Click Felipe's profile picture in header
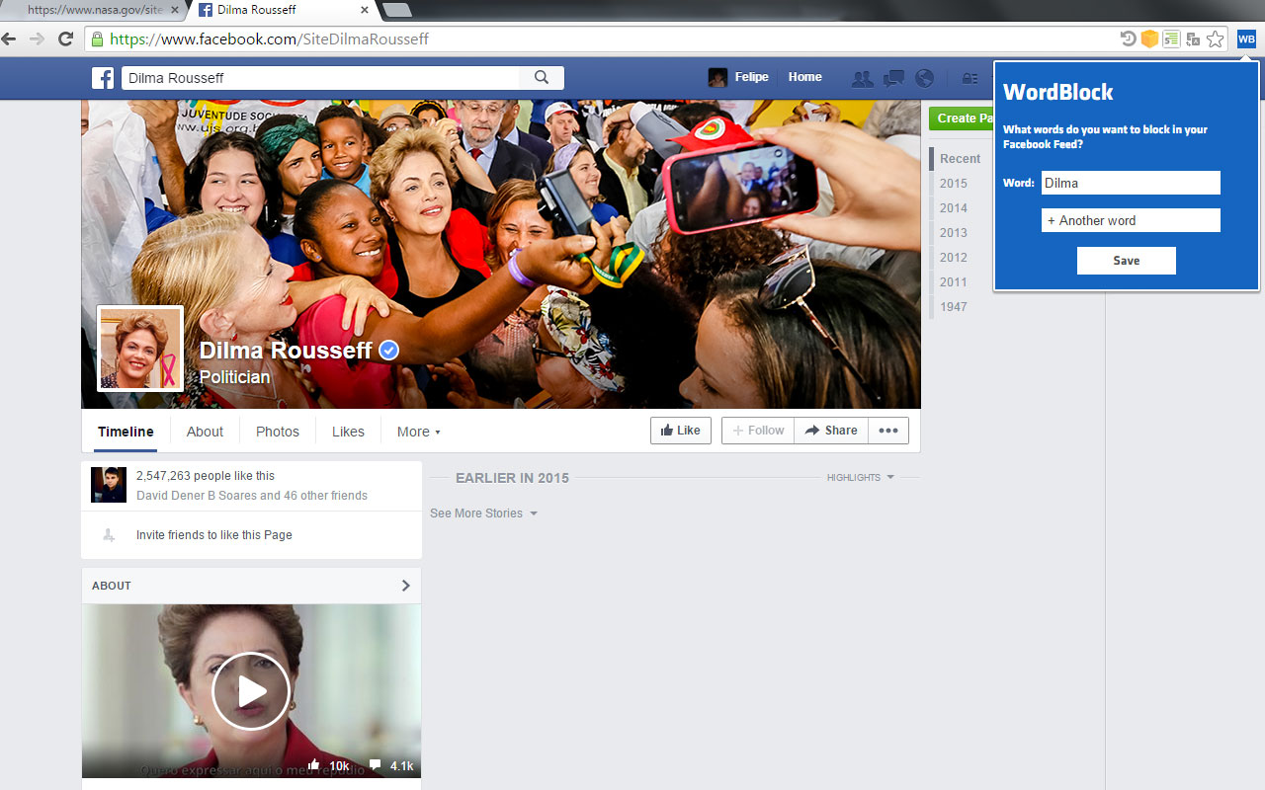 (x=717, y=77)
